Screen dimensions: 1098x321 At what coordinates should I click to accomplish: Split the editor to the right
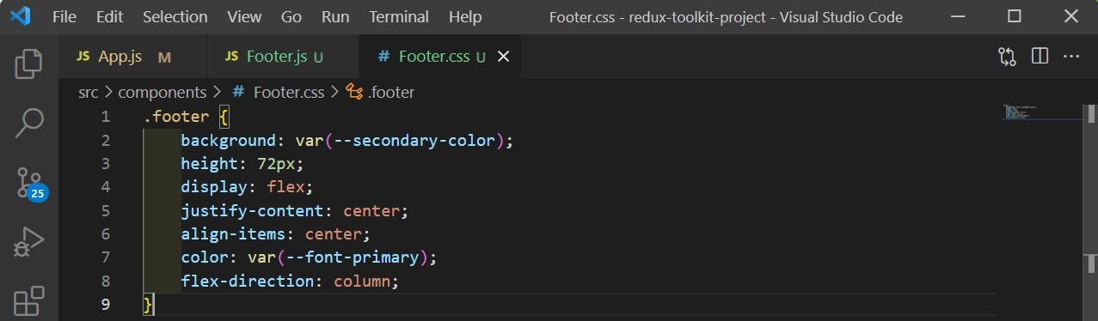coord(1040,57)
